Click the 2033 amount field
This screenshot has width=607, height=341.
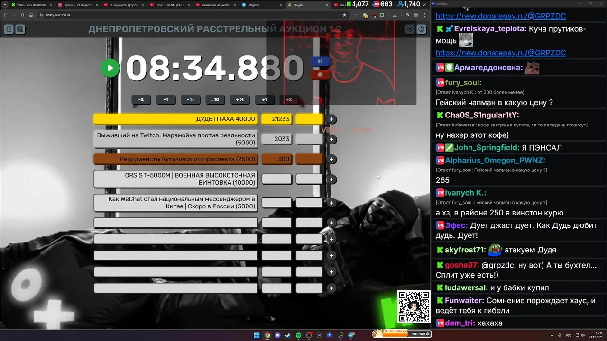pos(276,139)
